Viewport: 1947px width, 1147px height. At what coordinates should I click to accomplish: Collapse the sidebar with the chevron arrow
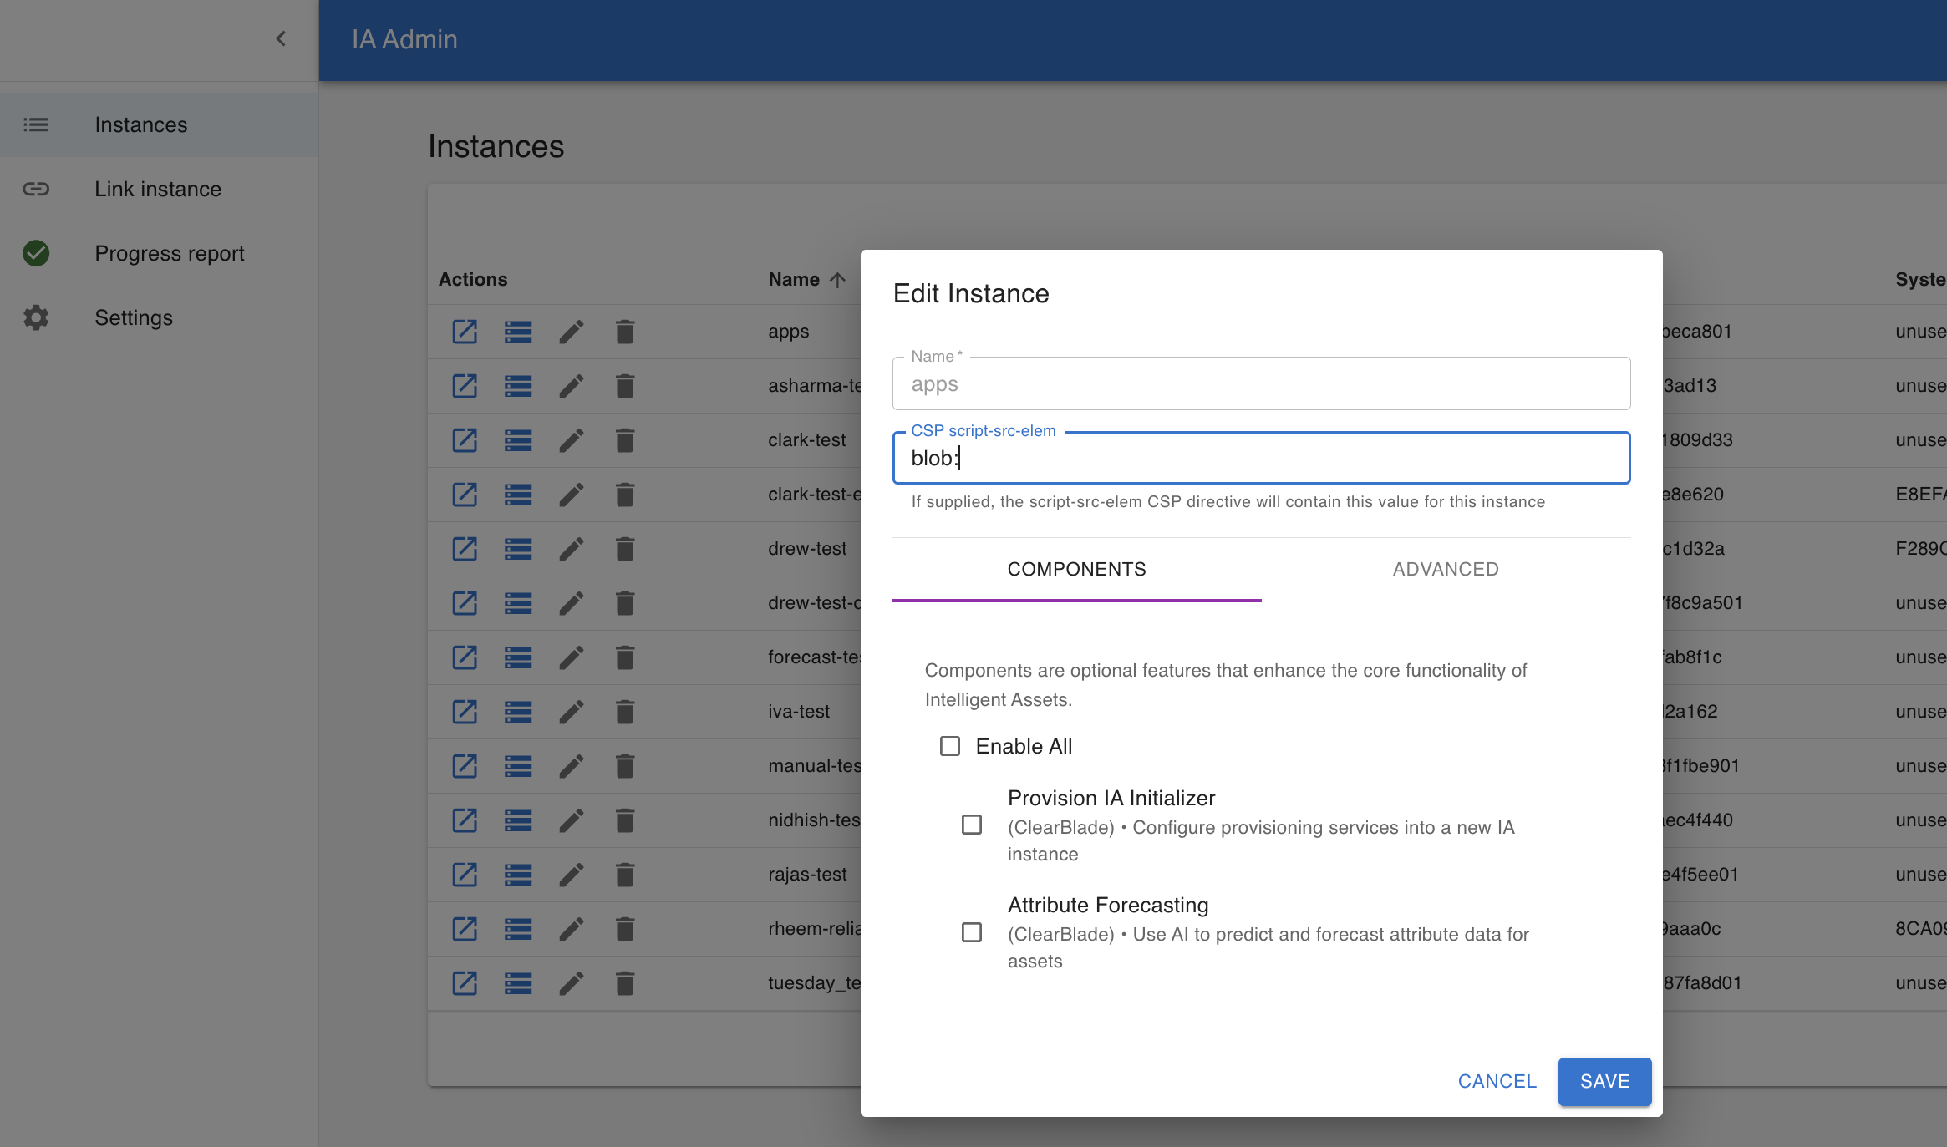(x=281, y=38)
